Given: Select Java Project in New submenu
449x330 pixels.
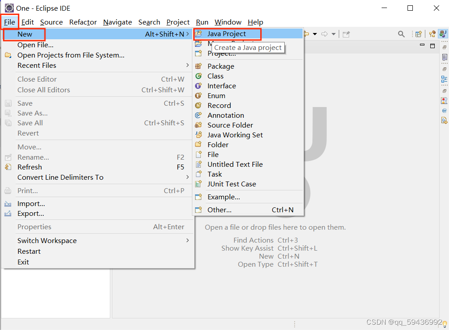Looking at the screenshot, I should [x=248, y=34].
